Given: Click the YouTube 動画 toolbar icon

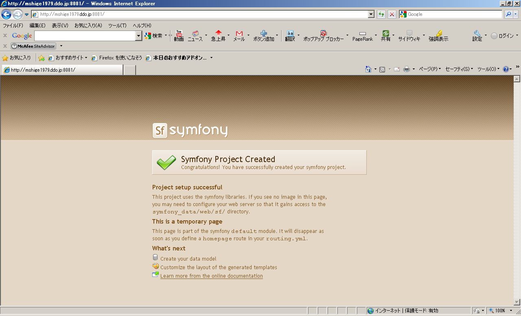Looking at the screenshot, I should coord(179,36).
